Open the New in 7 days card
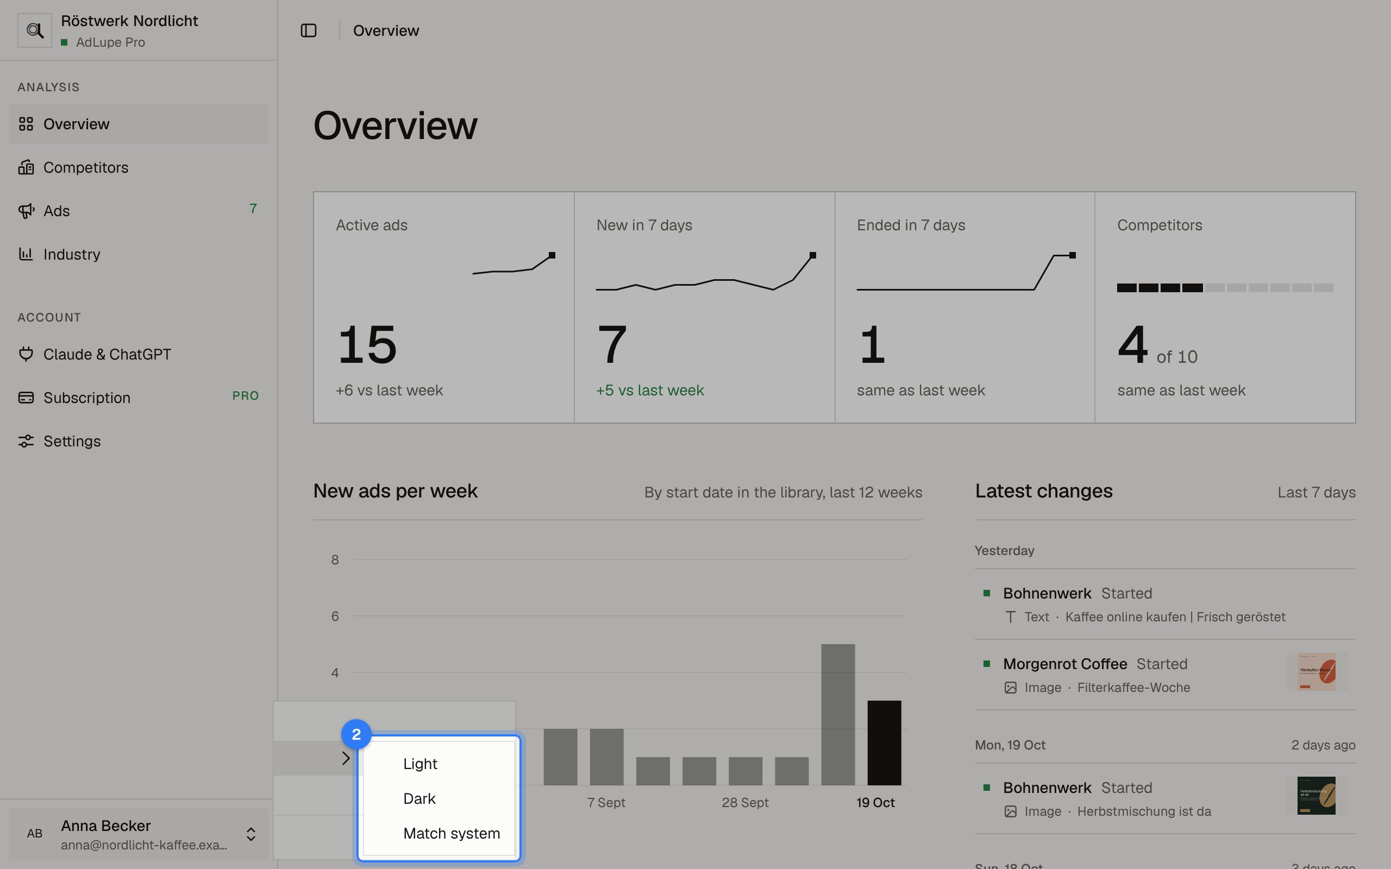Image resolution: width=1391 pixels, height=869 pixels. 704,307
